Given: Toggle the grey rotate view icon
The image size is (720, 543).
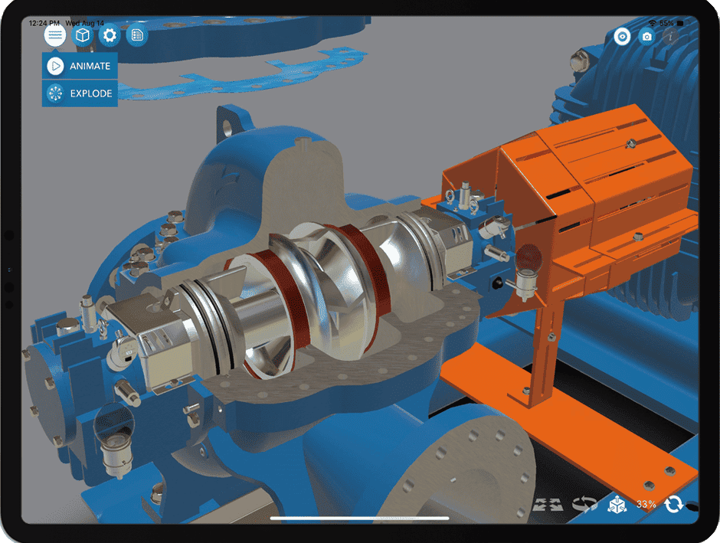Looking at the screenshot, I should point(584,504).
